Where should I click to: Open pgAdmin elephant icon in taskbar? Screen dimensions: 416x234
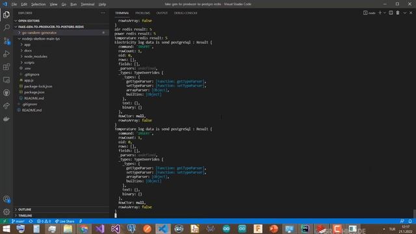131,229
